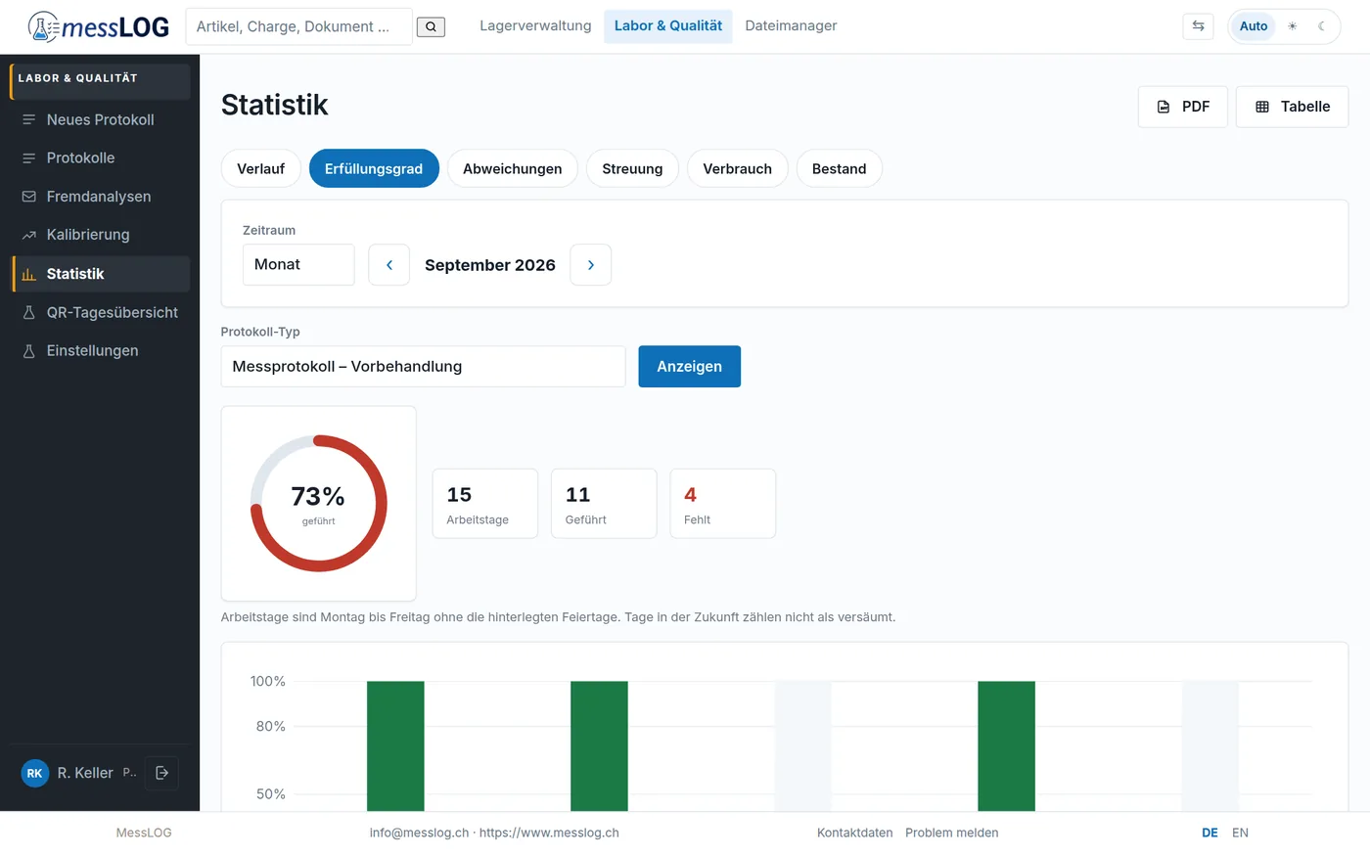Click the search field for Artikel, Charge, Dokument
This screenshot has height=856, width=1370.
299,26
